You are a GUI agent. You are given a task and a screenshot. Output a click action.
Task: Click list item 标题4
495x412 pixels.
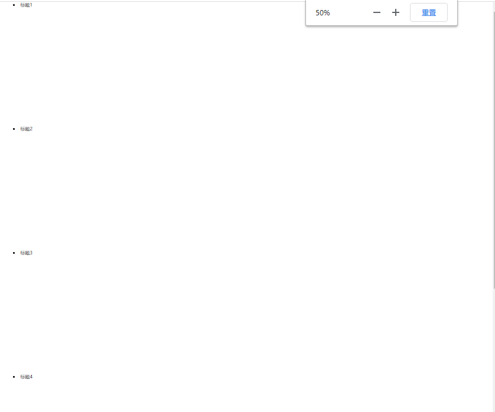(x=26, y=377)
